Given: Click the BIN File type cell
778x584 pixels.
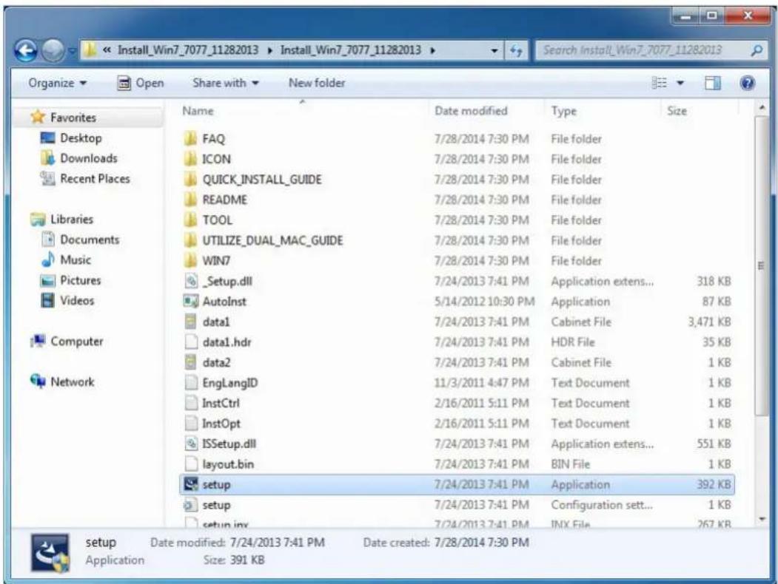Looking at the screenshot, I should [571, 464].
